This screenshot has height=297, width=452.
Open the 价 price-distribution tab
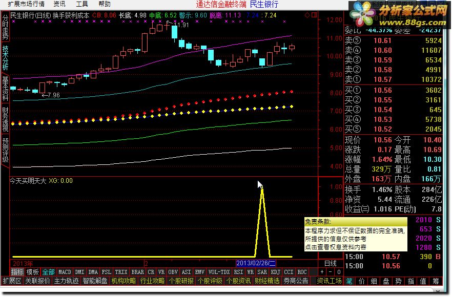[361, 281]
